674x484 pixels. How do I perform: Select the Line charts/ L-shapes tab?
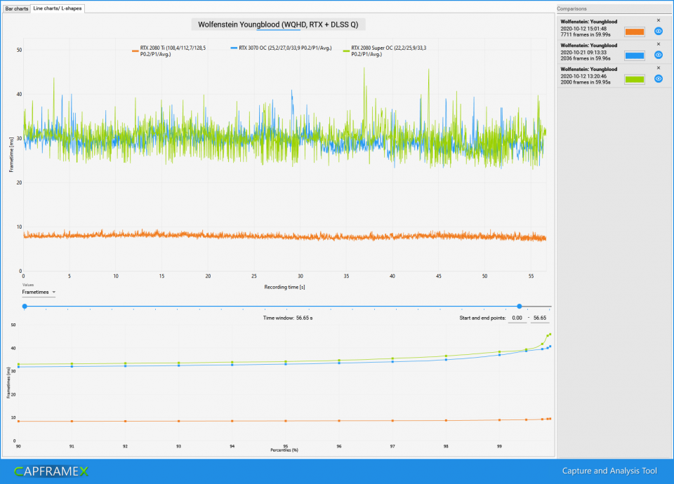(x=58, y=8)
